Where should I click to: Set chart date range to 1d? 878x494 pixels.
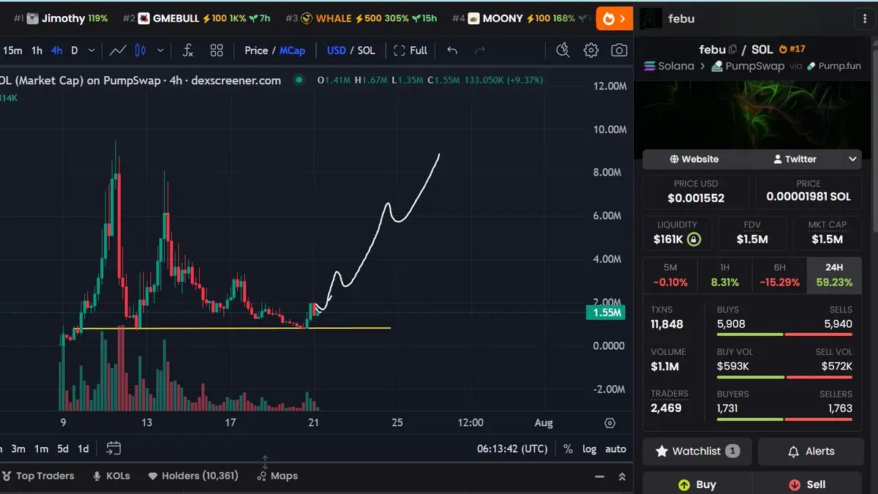83,449
